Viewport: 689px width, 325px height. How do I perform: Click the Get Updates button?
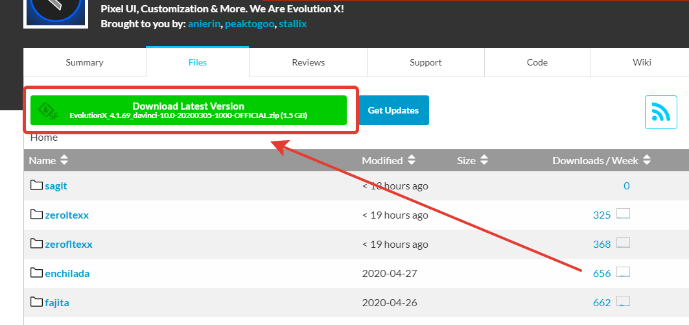point(393,110)
